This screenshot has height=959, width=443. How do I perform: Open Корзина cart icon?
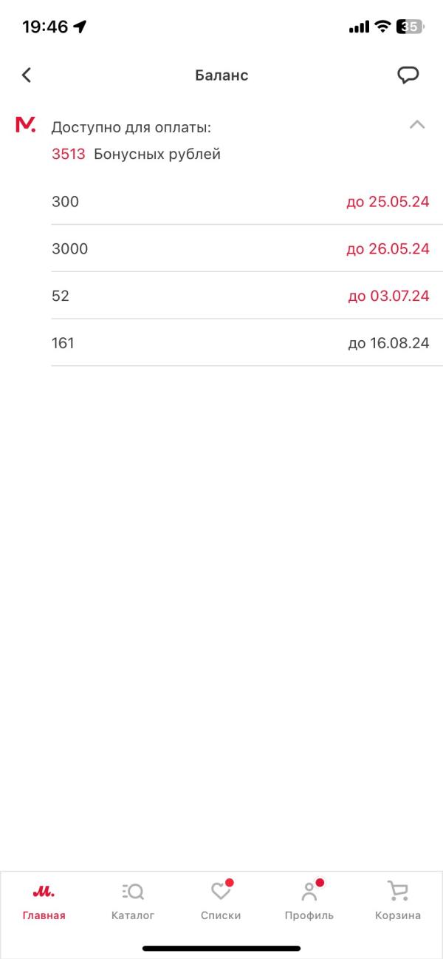(398, 901)
